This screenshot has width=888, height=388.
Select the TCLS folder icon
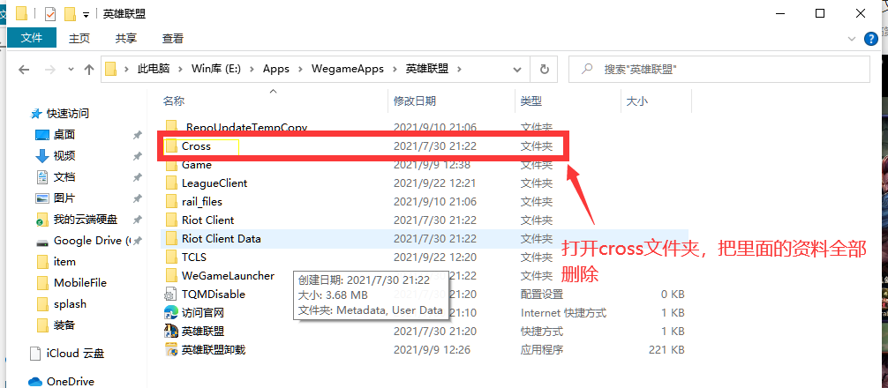click(x=171, y=257)
